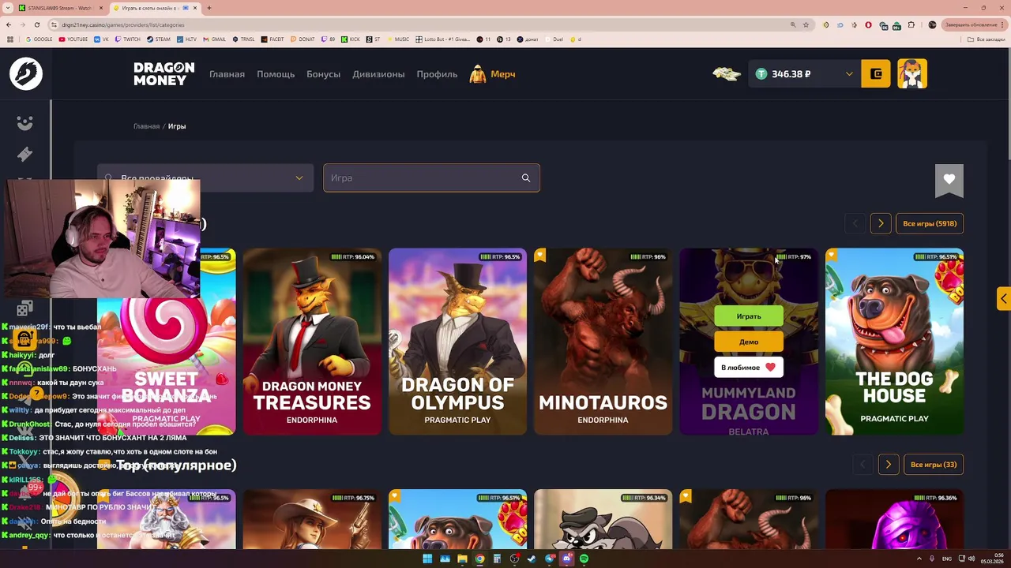Open the Chrome apps grid icon
The width and height of the screenshot is (1011, 568).
pos(9,39)
